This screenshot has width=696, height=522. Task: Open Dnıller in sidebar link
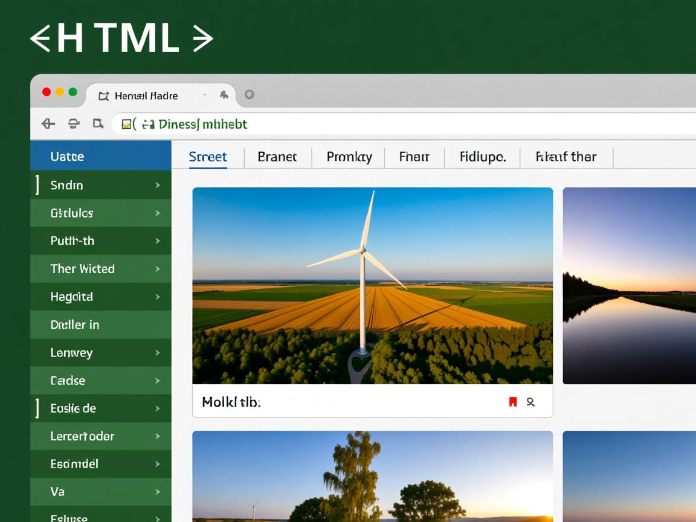click(75, 325)
